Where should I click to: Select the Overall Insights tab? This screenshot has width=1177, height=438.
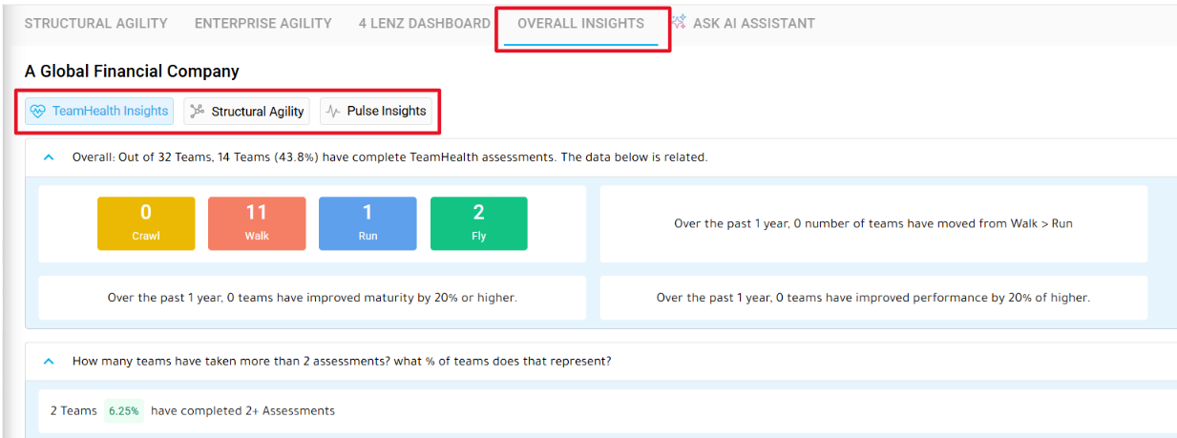pos(580,23)
